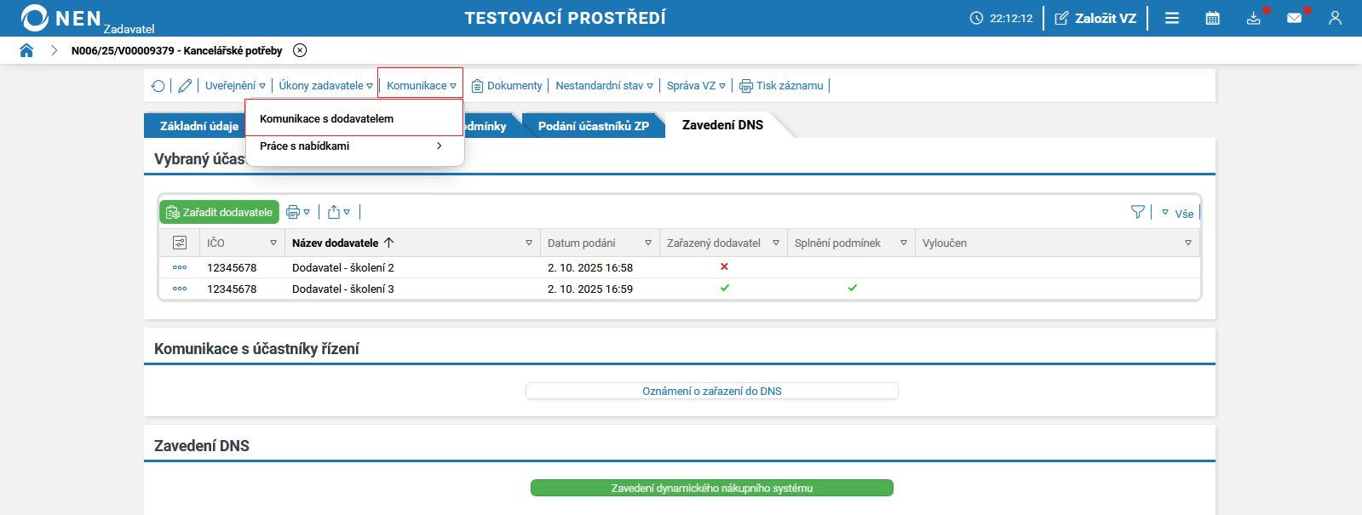1362x515 pixels.
Task: Expand the Správa VZ dropdown
Action: pos(696,86)
